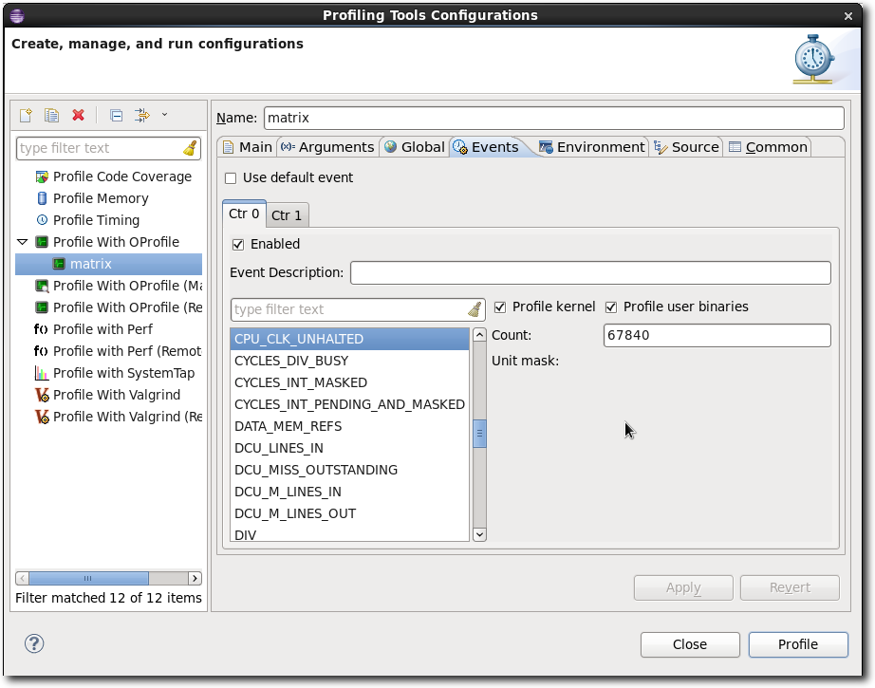Image resolution: width=875 pixels, height=688 pixels.
Task: Delete selected configuration with red X icon
Action: pos(79,115)
